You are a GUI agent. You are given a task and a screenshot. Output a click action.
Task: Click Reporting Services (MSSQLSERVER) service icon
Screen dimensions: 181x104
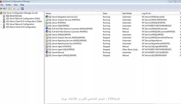pyautogui.click(x=47, y=41)
